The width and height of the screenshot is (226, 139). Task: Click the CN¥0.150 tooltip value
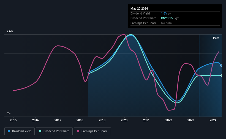pos(170,18)
